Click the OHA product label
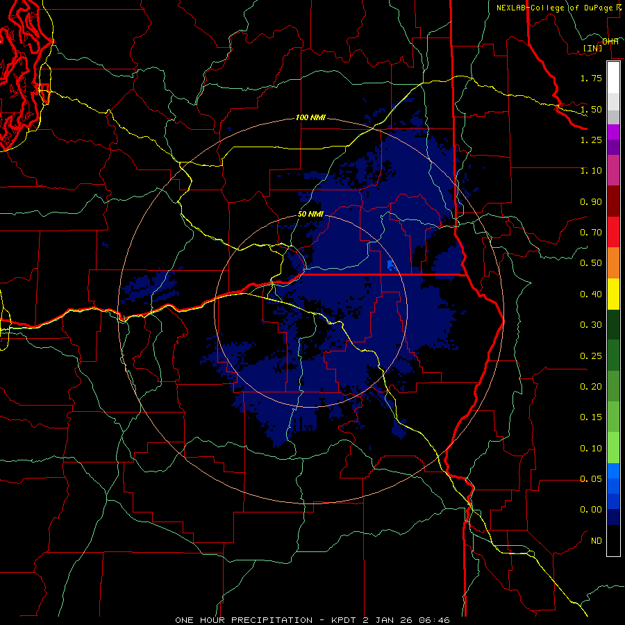The image size is (625, 625). 610,41
